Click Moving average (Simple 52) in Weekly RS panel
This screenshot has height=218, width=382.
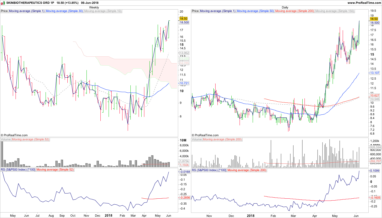pos(55,170)
